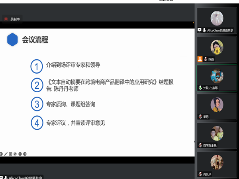The image size is (239, 179).
Task: Click the circled number 2 bullet
Action: [x=37, y=85]
